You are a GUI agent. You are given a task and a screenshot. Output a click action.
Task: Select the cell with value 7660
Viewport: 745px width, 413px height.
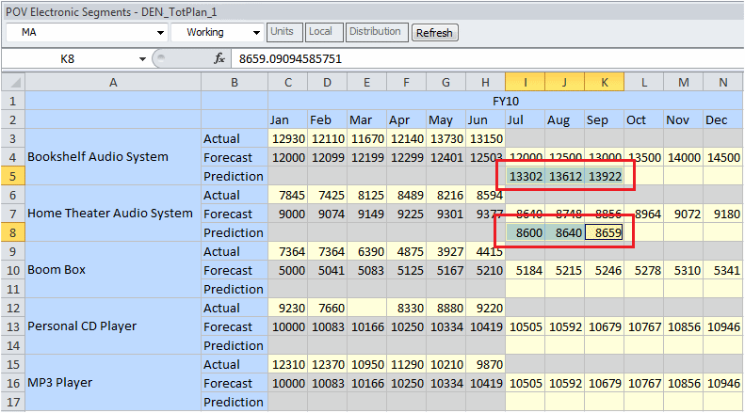pyautogui.click(x=328, y=308)
